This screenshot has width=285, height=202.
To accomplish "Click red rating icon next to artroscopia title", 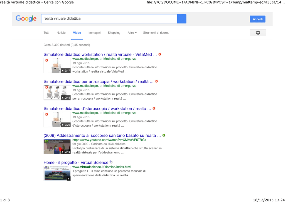I will click(x=156, y=81).
